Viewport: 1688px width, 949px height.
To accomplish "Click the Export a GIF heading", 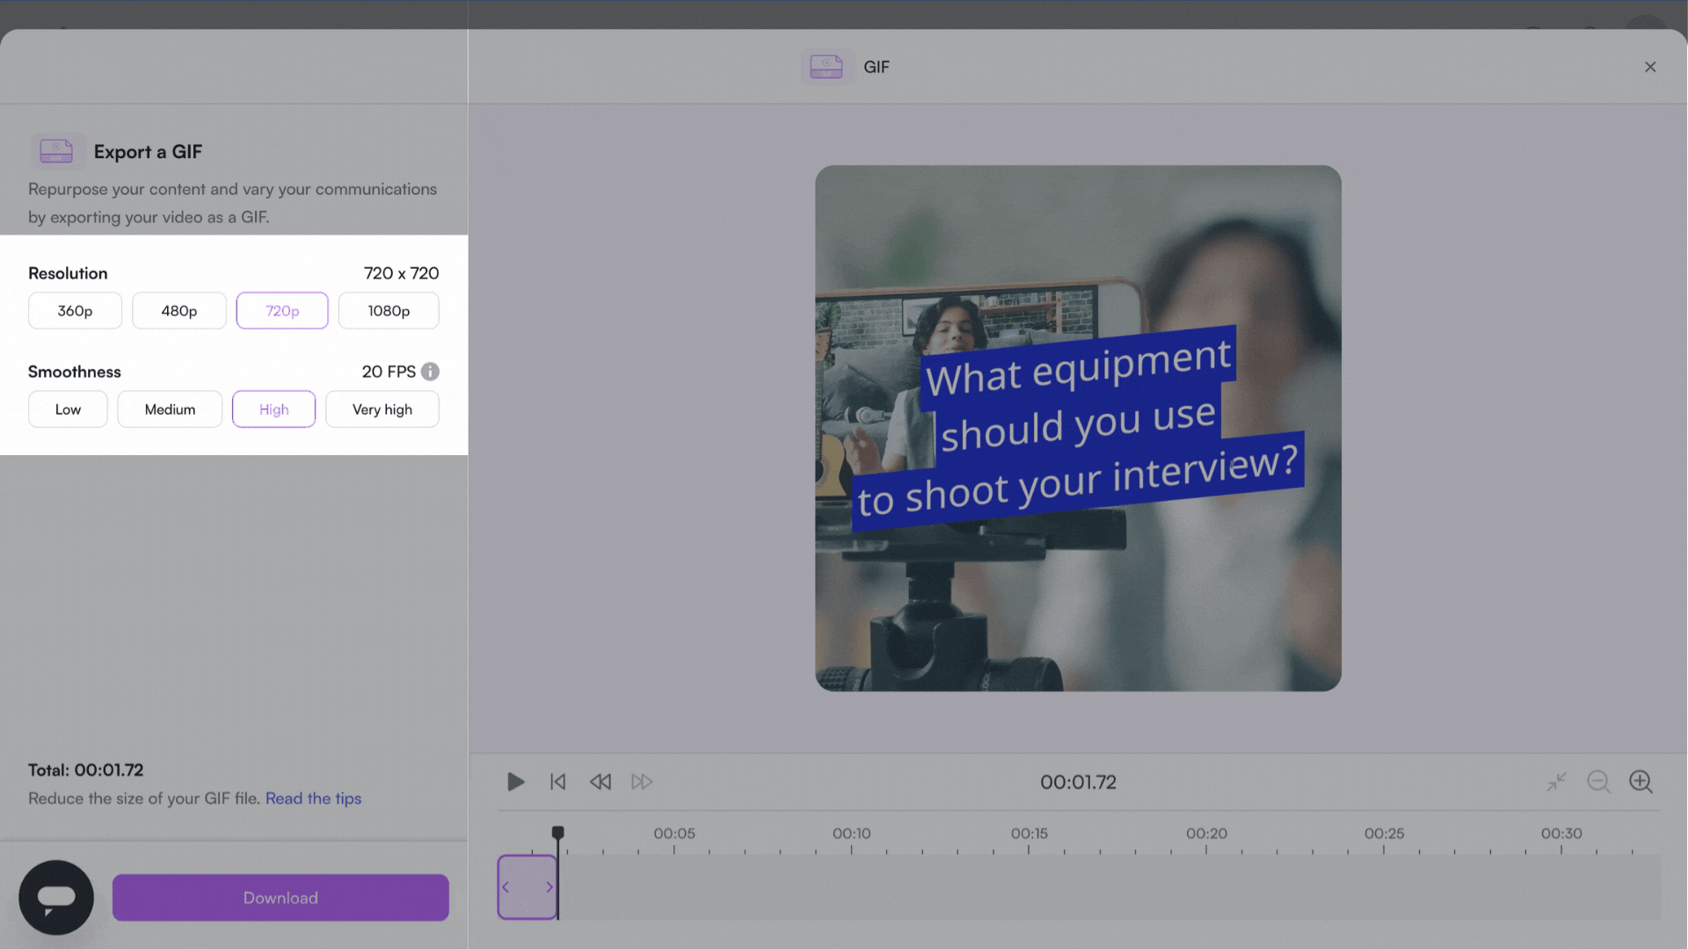I will pyautogui.click(x=148, y=151).
